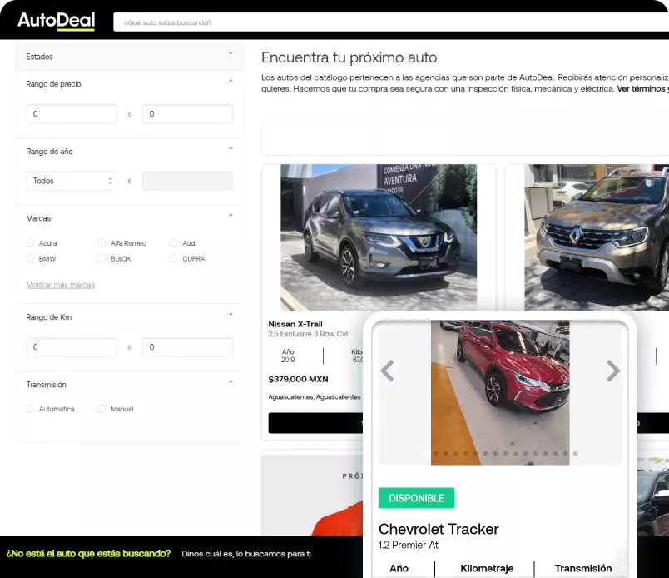
Task: Click the AutoDeal logo
Action: (x=57, y=21)
